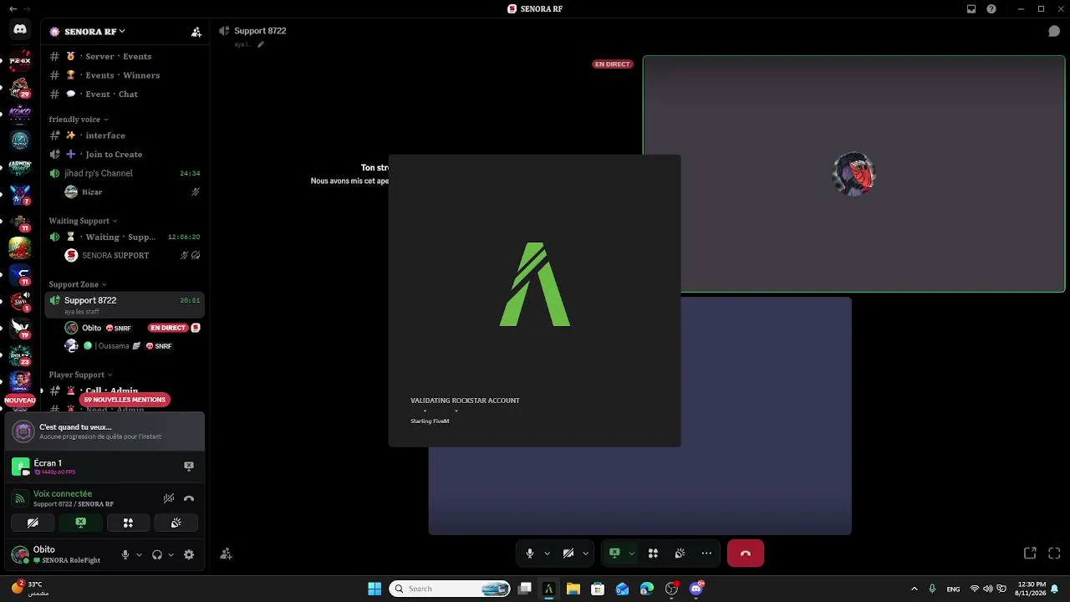Open Discord from the taskbar
The height and width of the screenshot is (602, 1070).
click(696, 589)
